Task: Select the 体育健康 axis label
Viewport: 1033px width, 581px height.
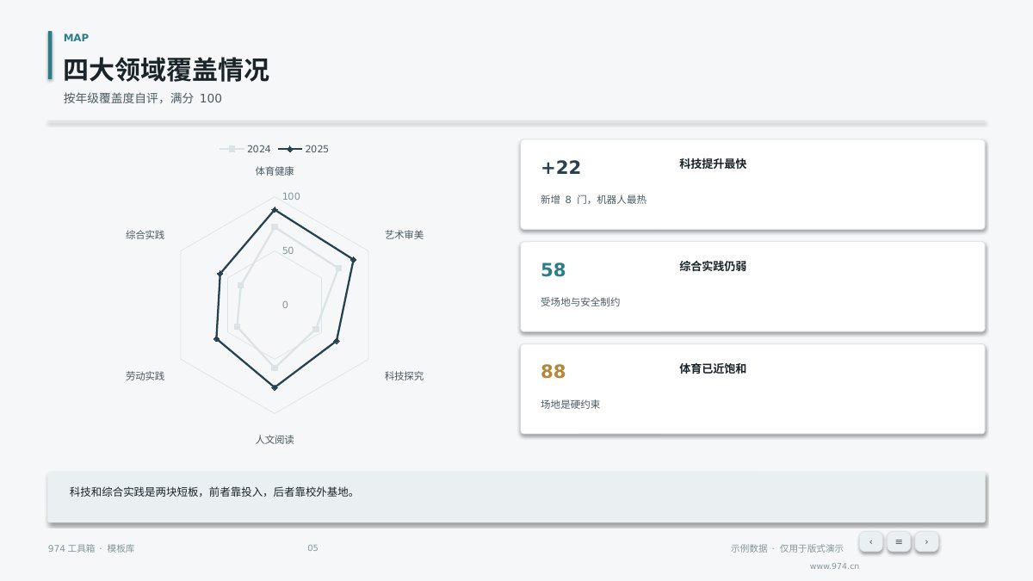Action: click(x=275, y=171)
